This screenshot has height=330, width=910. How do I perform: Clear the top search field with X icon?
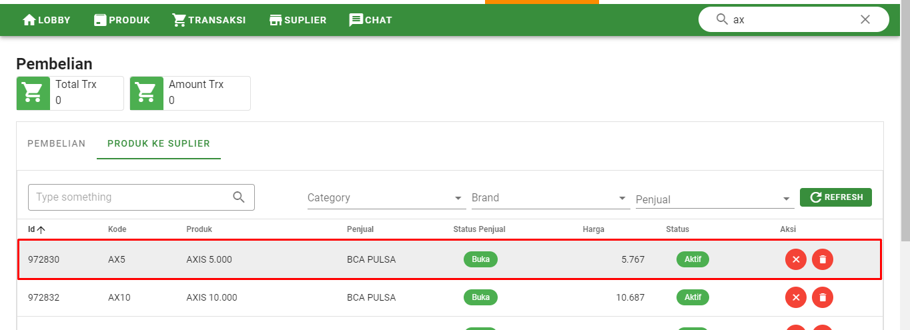coord(865,19)
